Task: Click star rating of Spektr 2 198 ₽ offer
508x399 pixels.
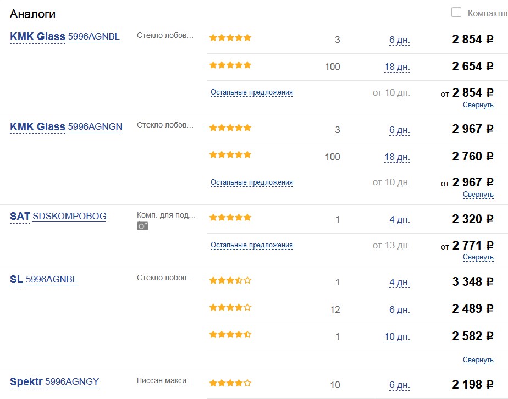Action: point(230,383)
